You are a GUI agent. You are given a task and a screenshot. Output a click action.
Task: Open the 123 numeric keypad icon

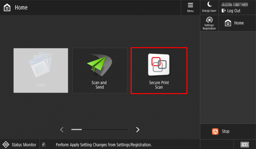(244, 145)
